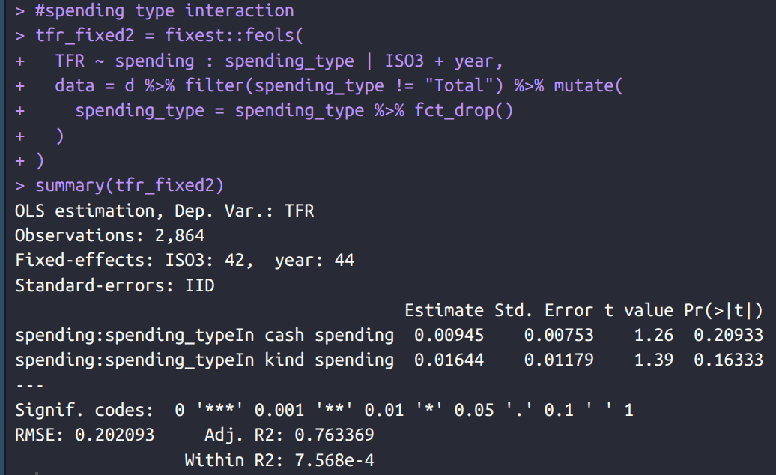Click the "Within R2: 7.568e-4" text

279,459
